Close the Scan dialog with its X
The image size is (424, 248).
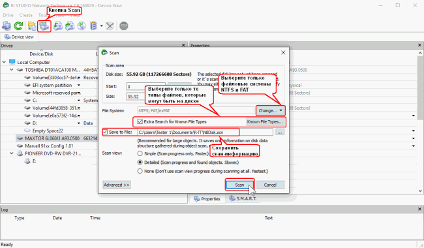(x=283, y=52)
